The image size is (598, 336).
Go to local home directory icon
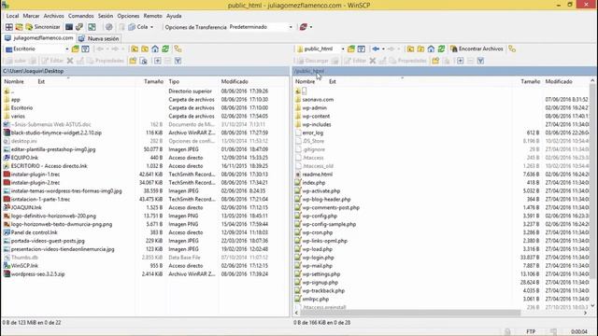(x=155, y=49)
